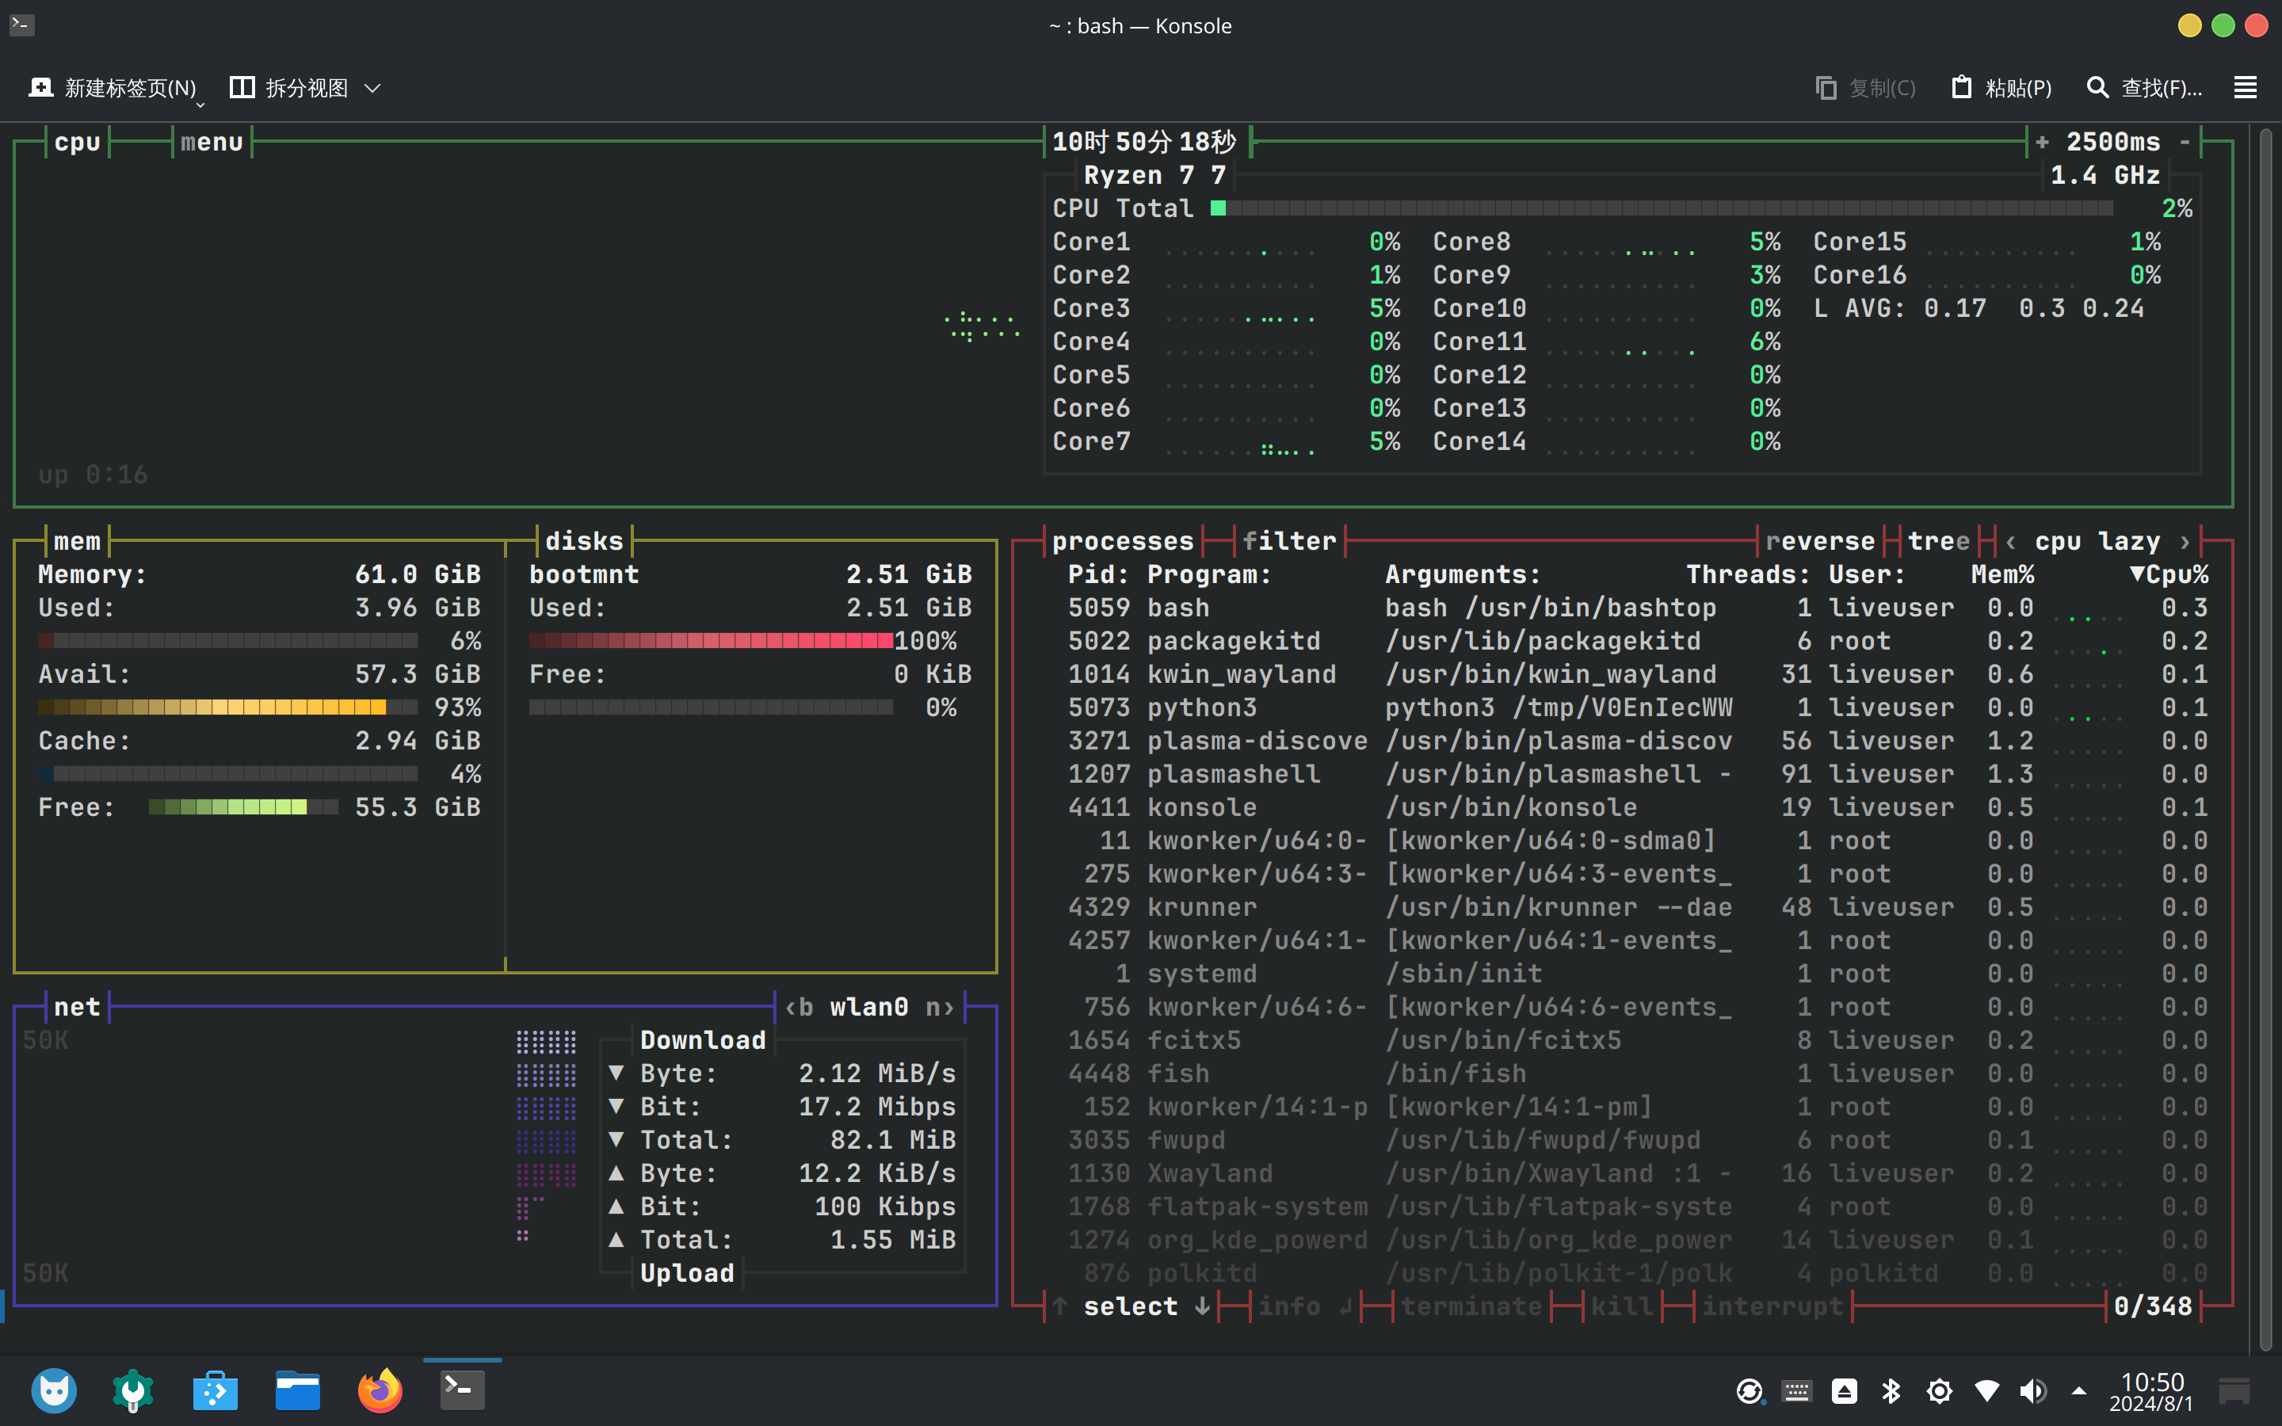Click the kill button
2282x1426 pixels.
tap(1622, 1306)
